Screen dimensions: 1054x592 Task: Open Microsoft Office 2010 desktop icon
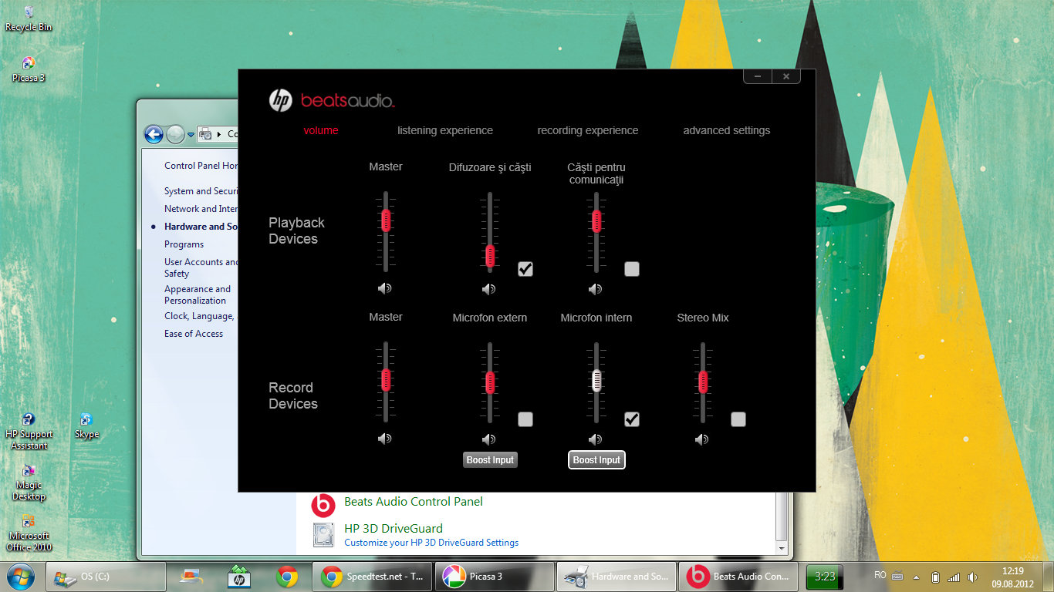click(29, 533)
